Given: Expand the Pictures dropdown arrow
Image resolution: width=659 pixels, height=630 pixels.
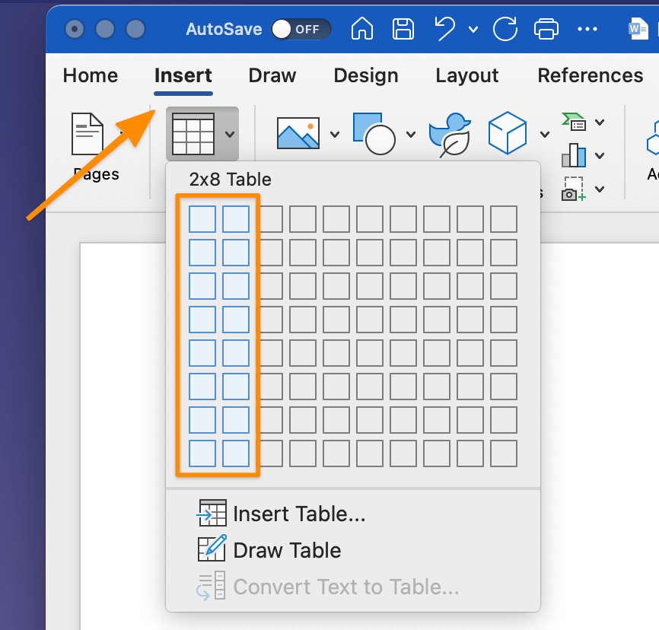Looking at the screenshot, I should 335,135.
